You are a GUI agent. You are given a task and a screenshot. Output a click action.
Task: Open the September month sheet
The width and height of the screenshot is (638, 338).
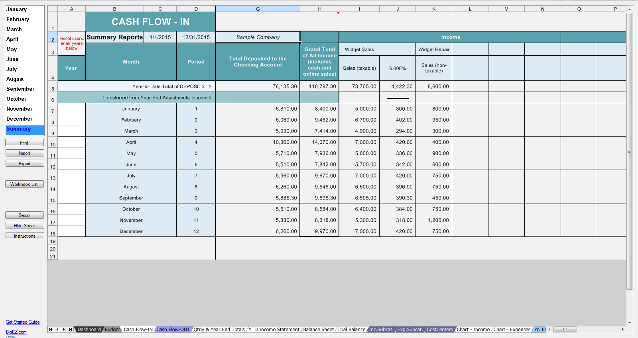coord(24,89)
